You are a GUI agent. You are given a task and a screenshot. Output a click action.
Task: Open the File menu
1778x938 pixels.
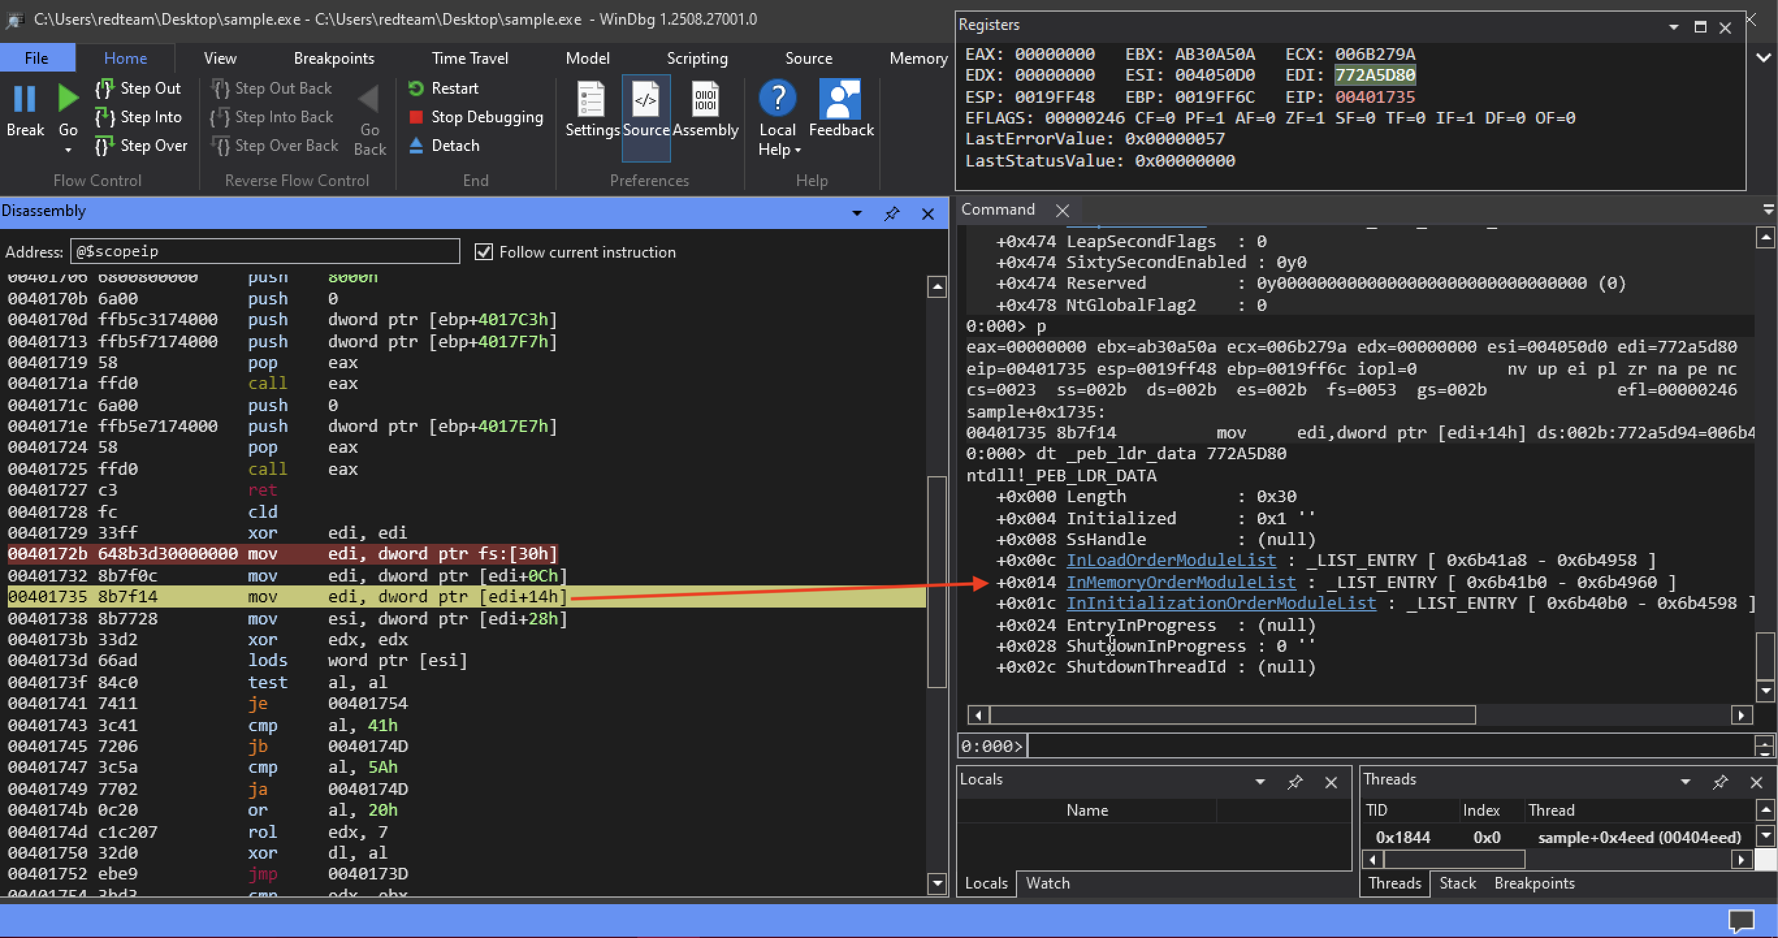click(x=37, y=58)
